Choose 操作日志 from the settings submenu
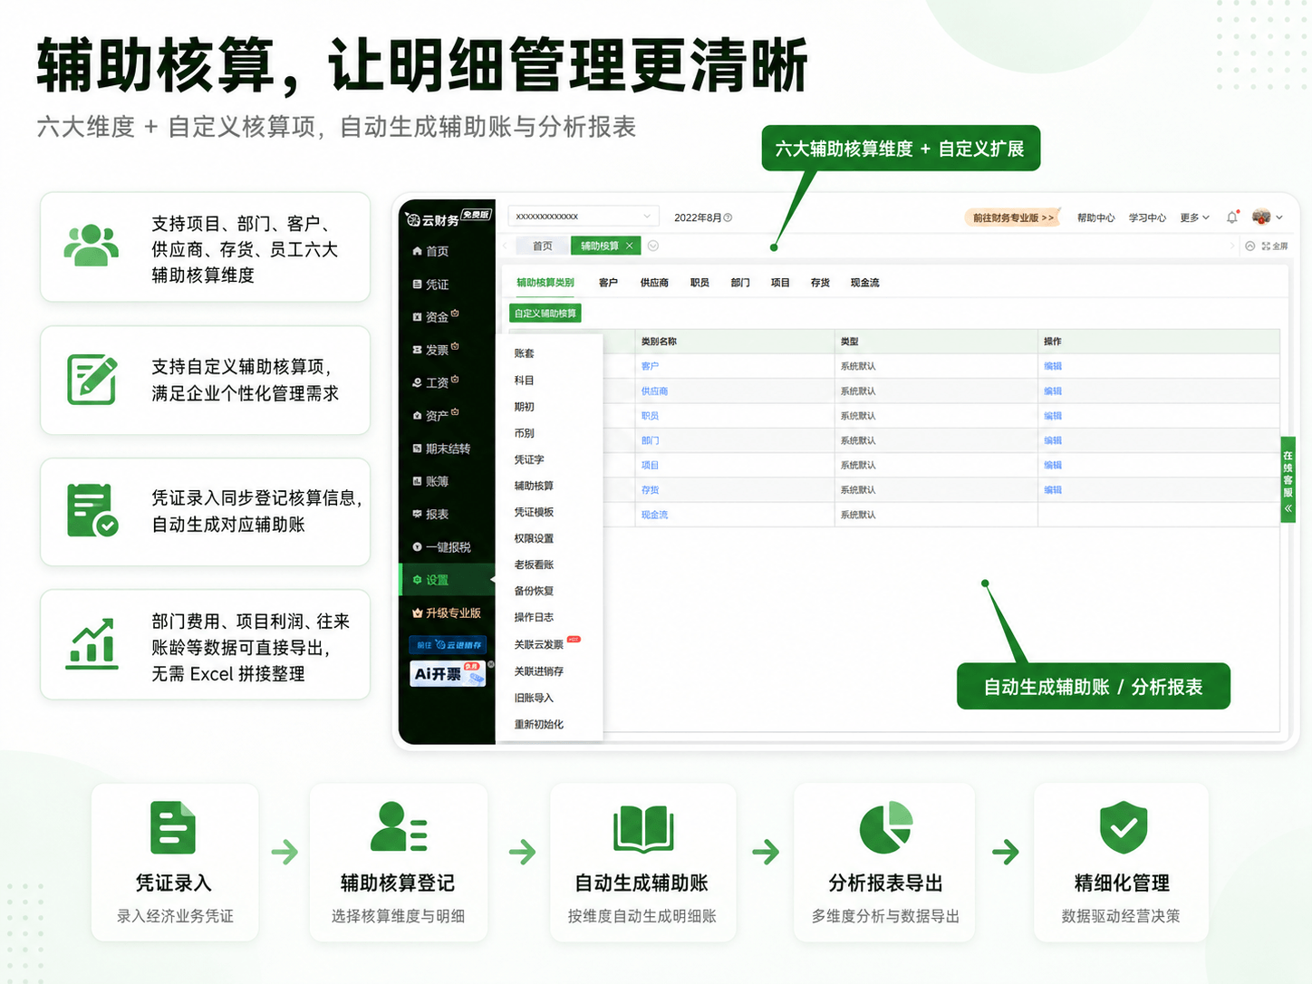The image size is (1312, 984). (534, 617)
